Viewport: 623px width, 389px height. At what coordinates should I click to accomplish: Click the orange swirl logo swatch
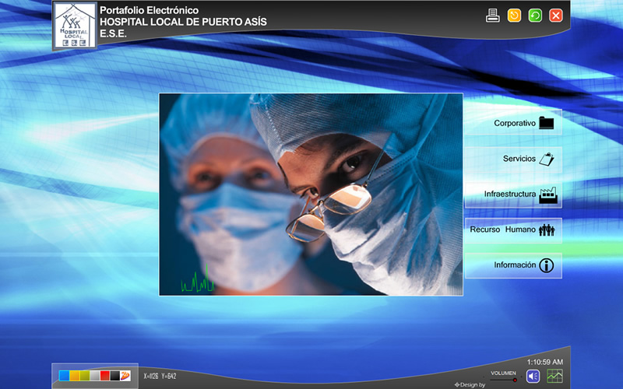[x=125, y=376]
